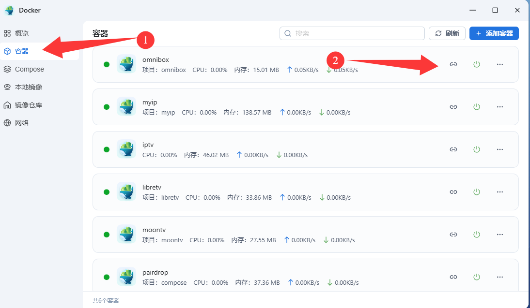530x308 pixels.
Task: Open more options menu for iptv
Action: click(500, 149)
